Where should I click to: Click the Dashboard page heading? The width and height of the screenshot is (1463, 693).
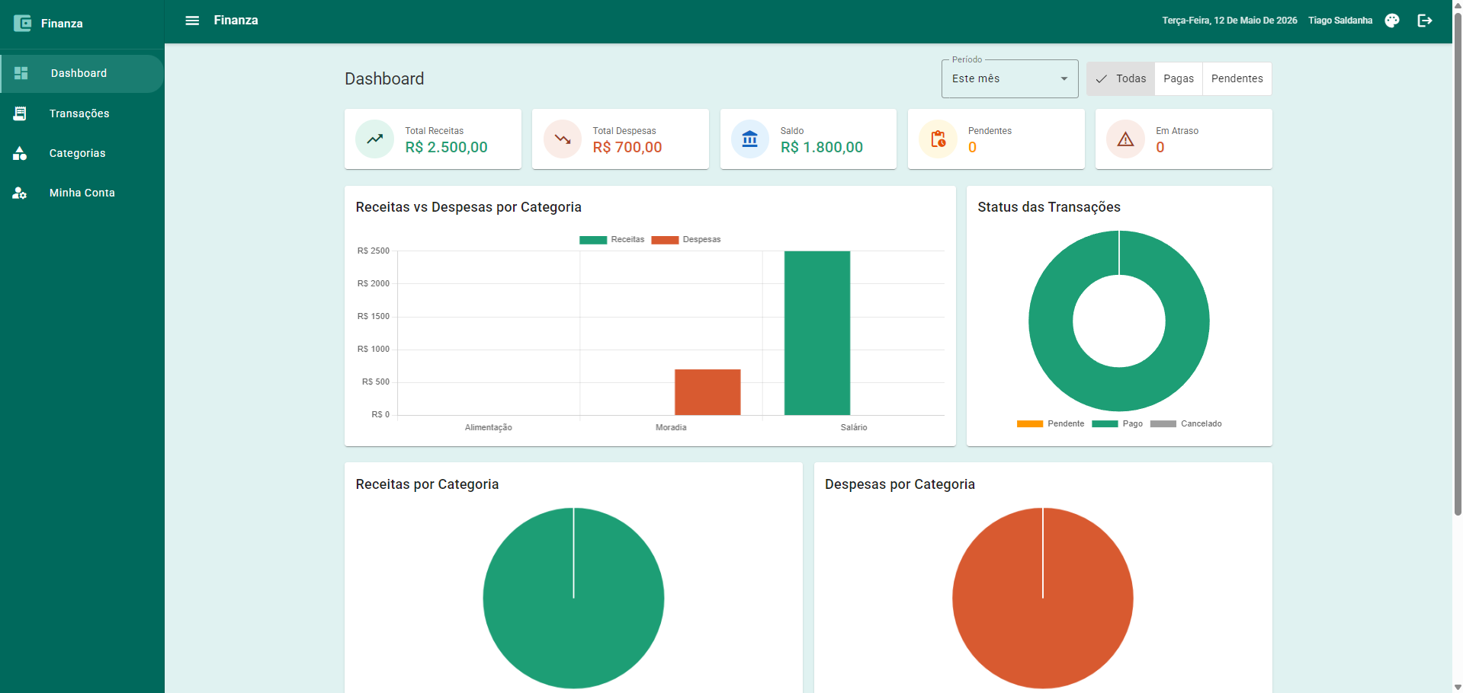[384, 78]
